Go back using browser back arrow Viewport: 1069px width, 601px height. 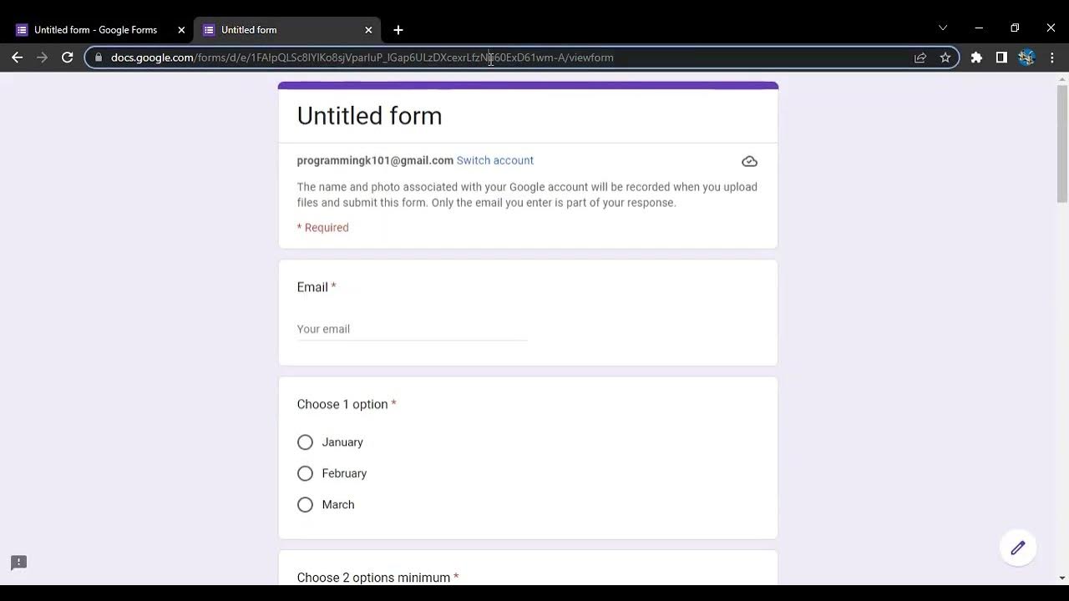(18, 58)
